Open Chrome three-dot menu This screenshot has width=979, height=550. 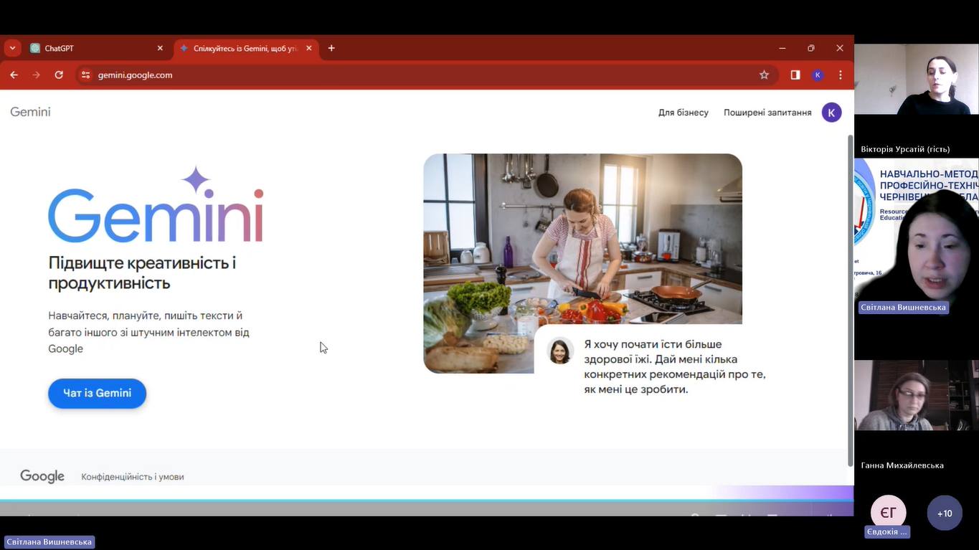pos(840,75)
